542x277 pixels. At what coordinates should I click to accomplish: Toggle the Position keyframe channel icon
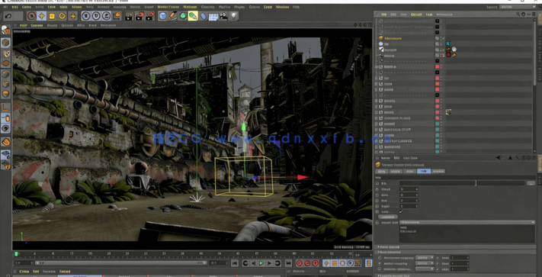pyautogui.click(x=326, y=263)
